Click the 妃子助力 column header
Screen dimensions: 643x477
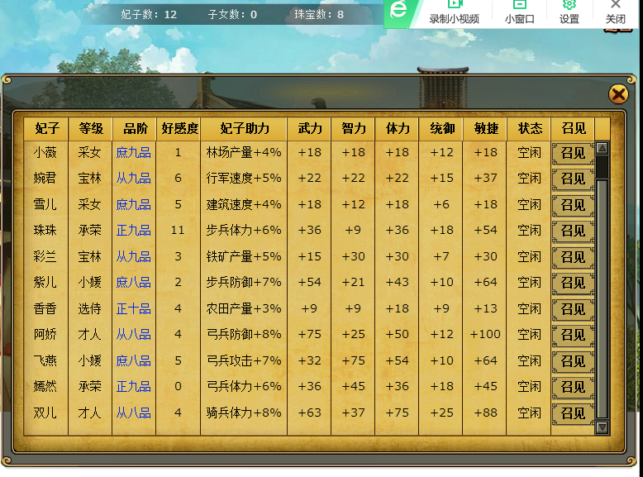pyautogui.click(x=244, y=129)
